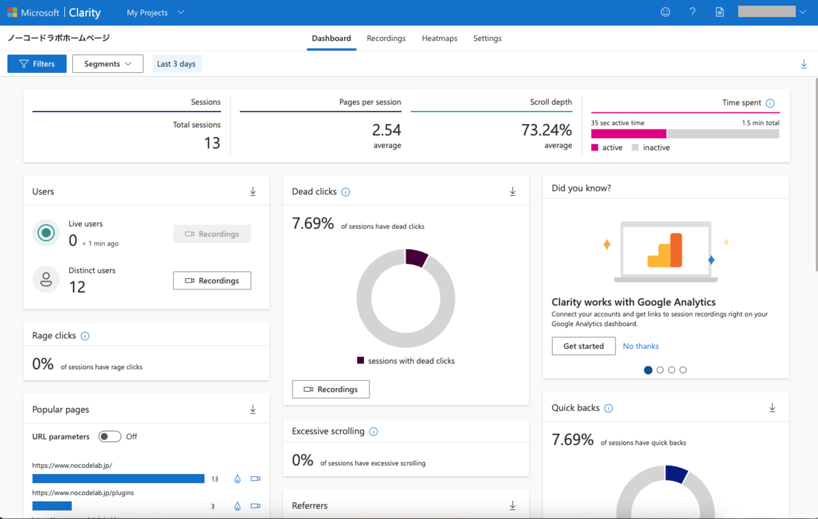
Task: Open the feedback smiley icon
Action: (x=665, y=12)
